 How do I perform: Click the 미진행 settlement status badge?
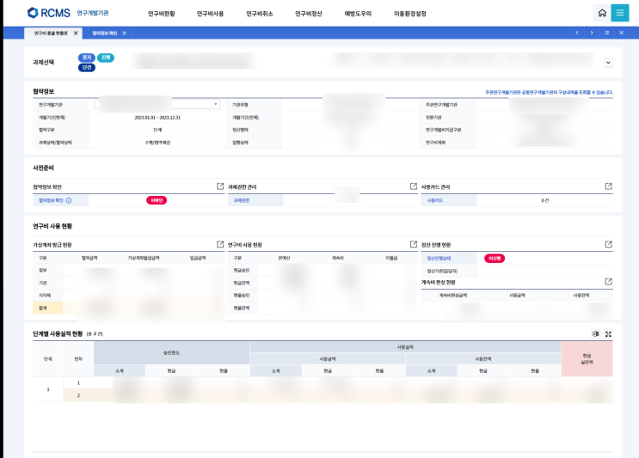[495, 258]
